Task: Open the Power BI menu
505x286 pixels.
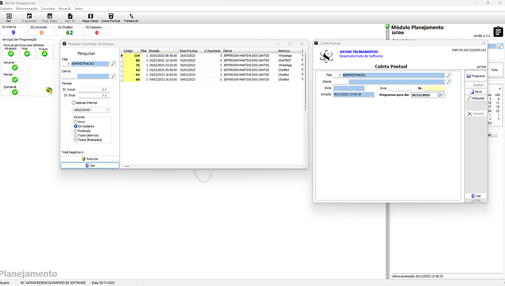Action: tap(65, 9)
